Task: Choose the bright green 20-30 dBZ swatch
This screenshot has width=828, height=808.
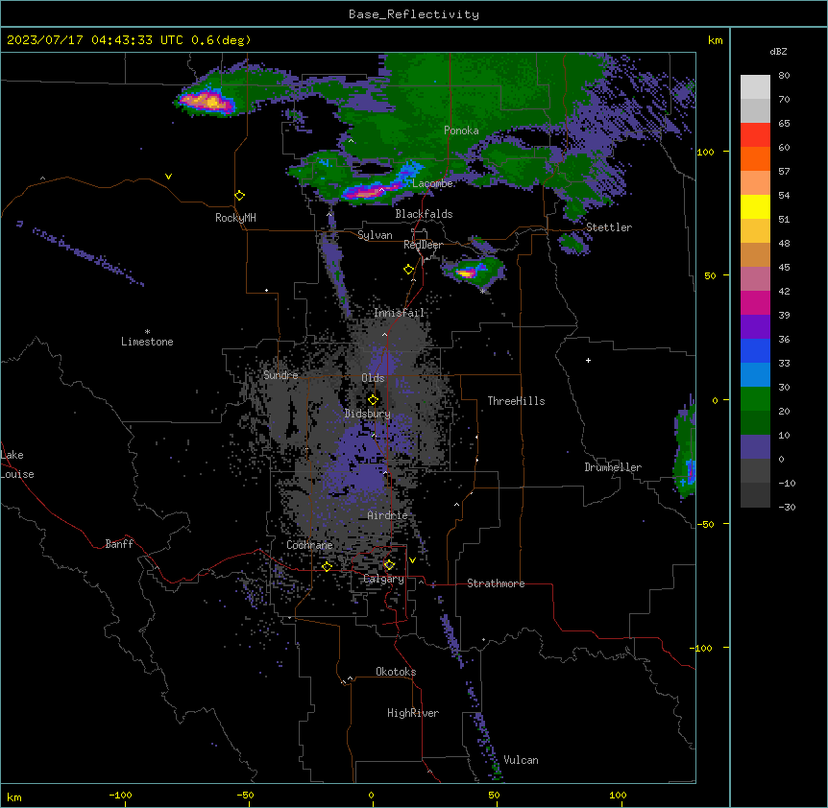Action: pos(755,399)
